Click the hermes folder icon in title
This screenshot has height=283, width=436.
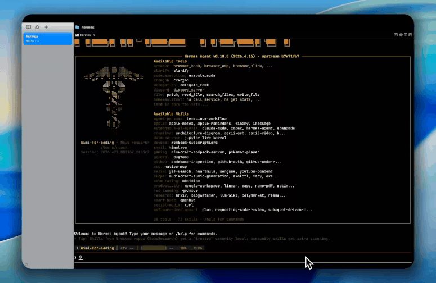pyautogui.click(x=78, y=27)
